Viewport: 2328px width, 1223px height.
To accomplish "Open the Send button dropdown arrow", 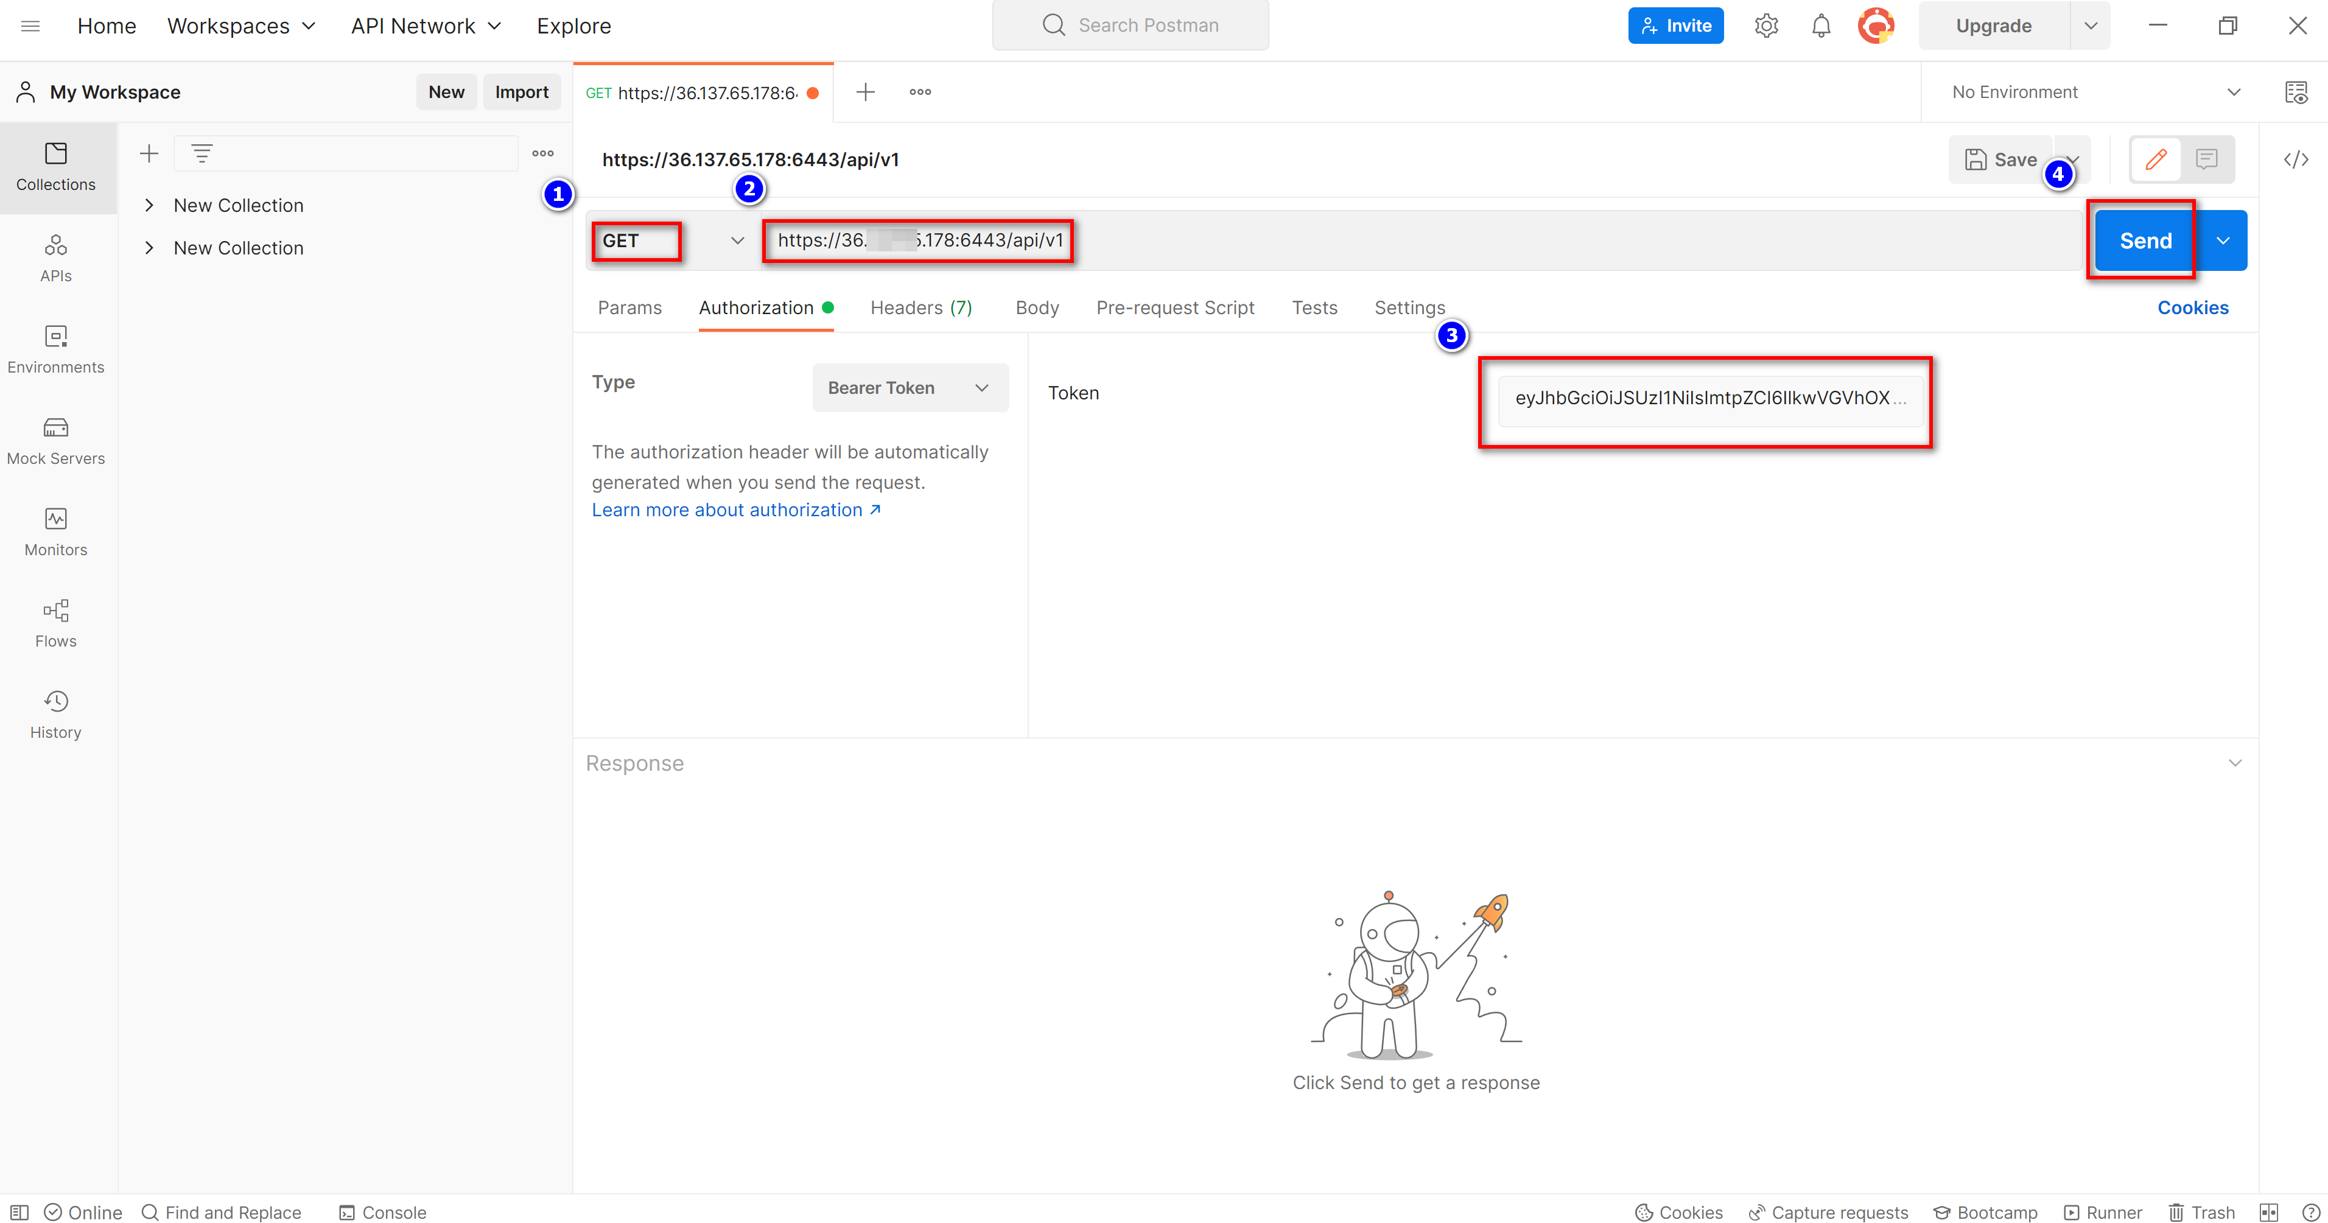I will click(x=2222, y=240).
